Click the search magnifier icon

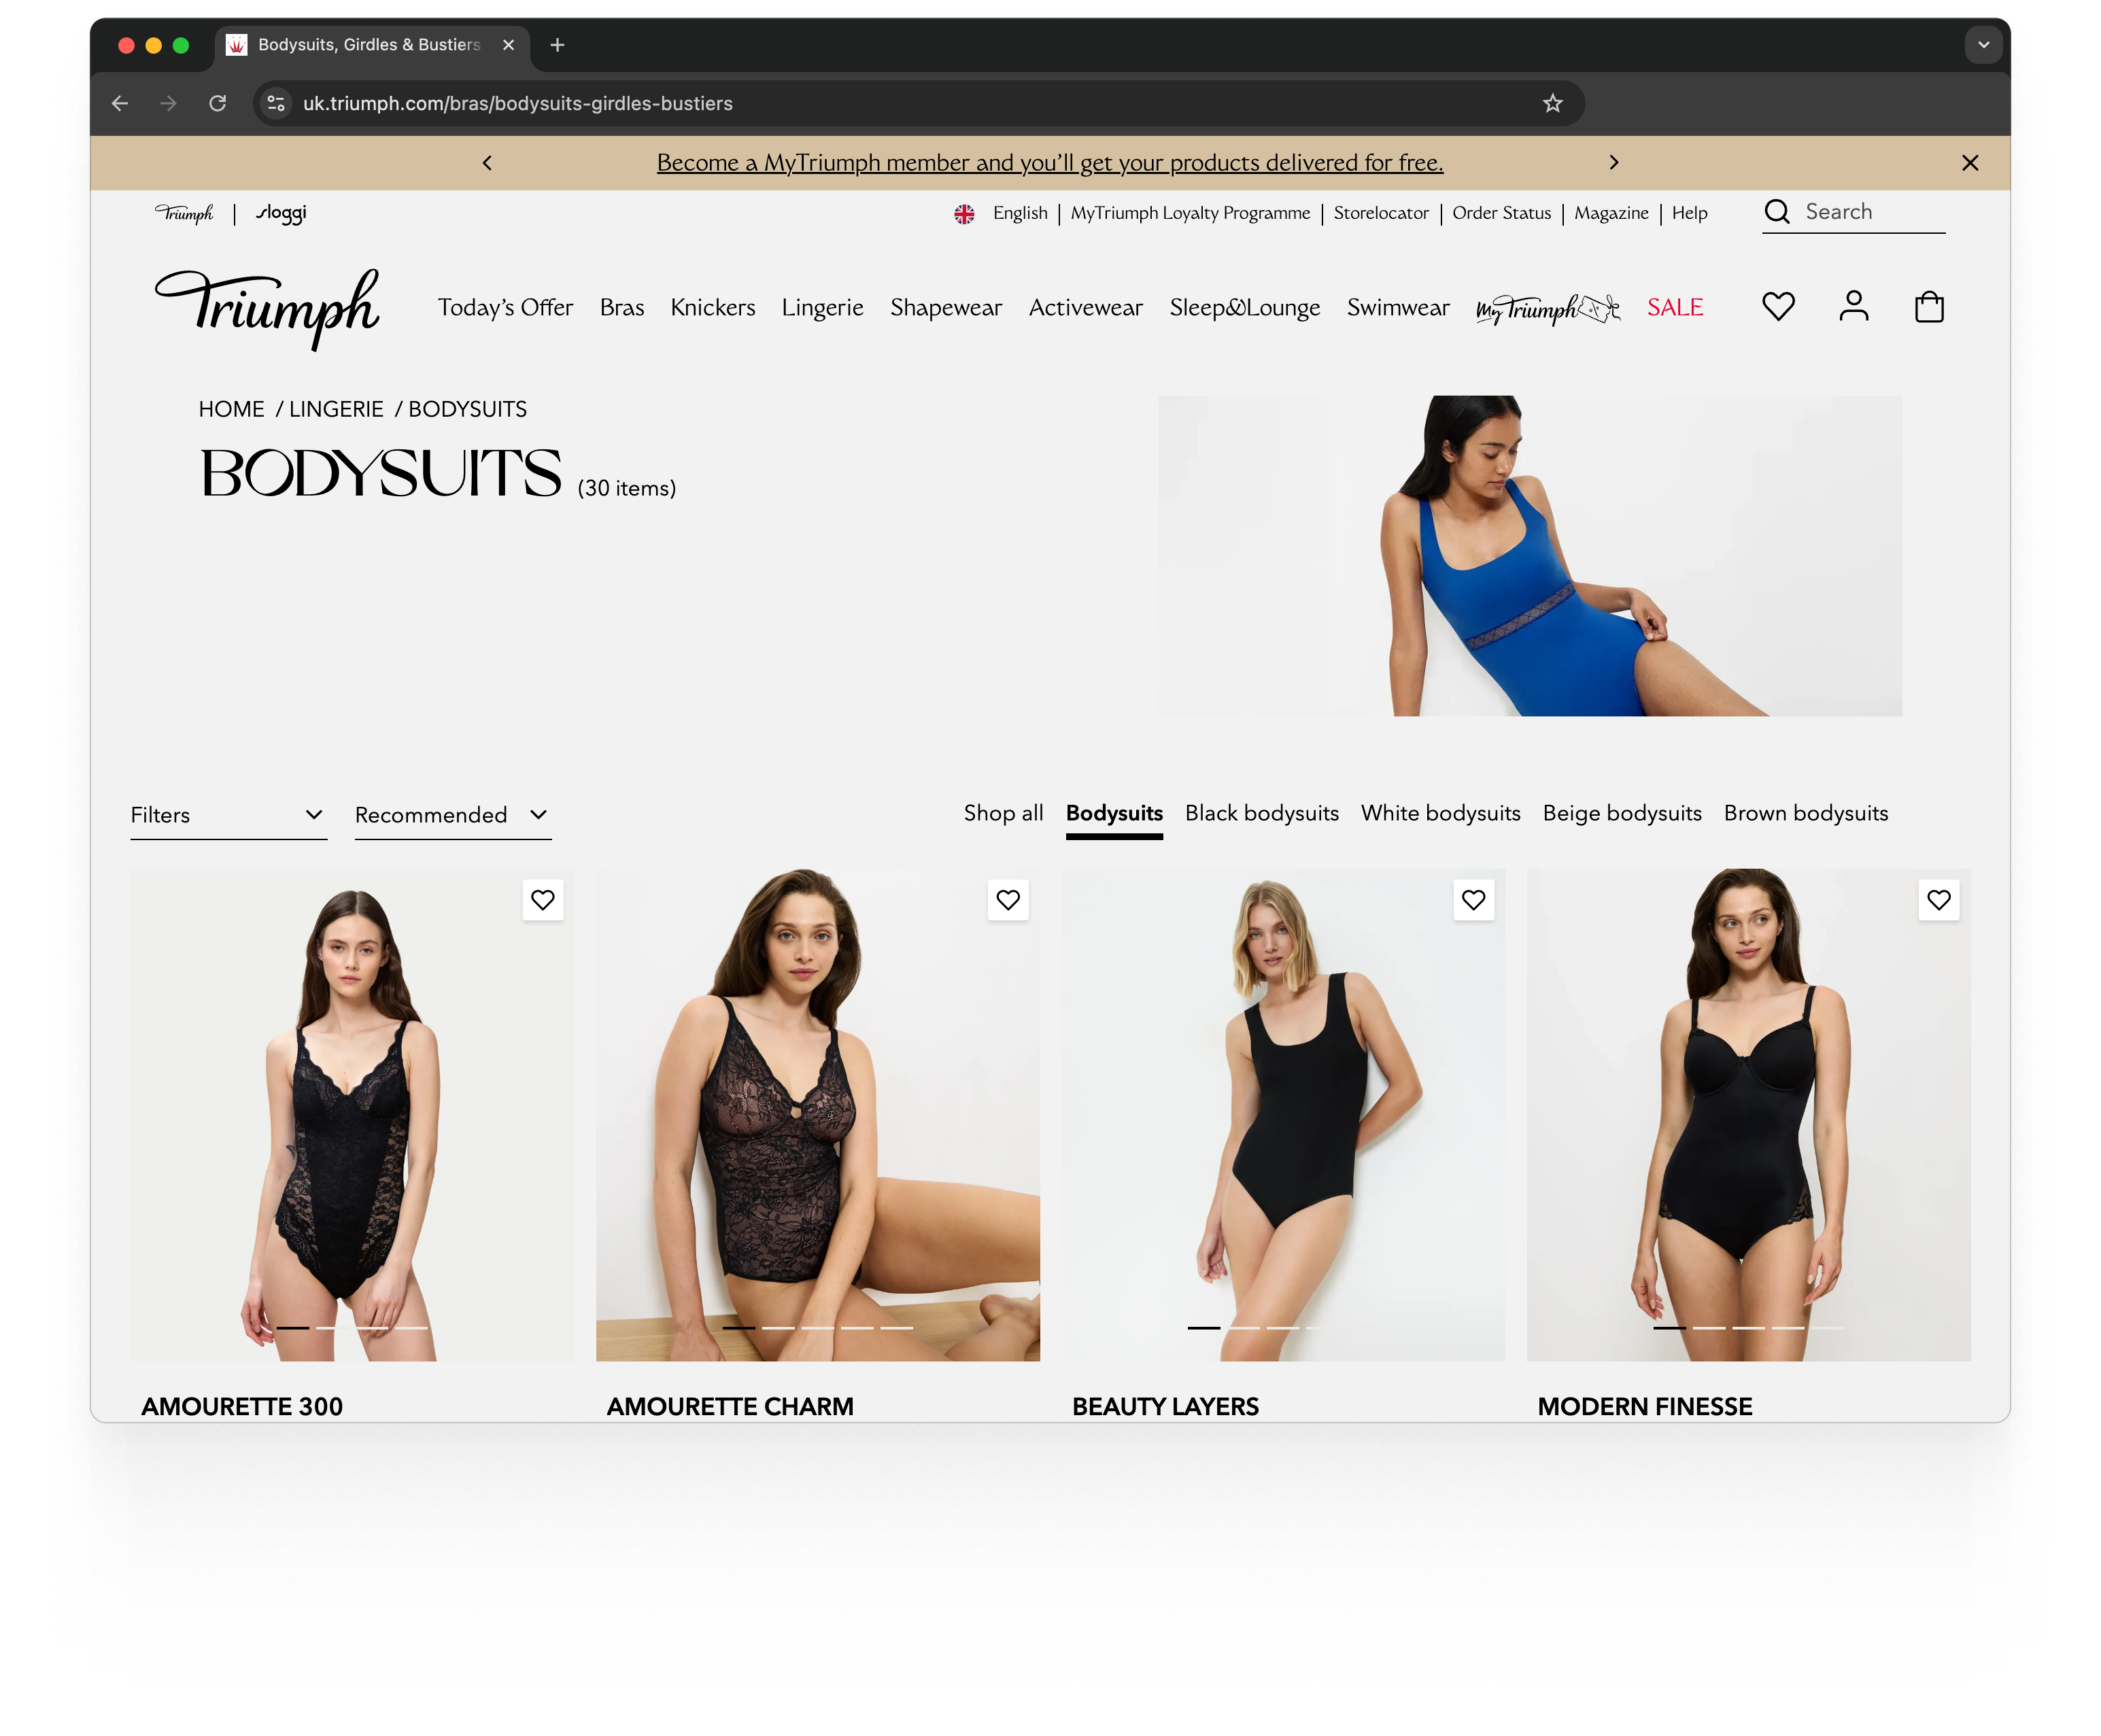tap(1777, 212)
